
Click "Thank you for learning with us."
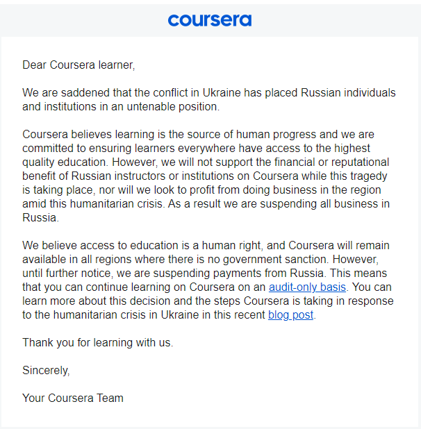97,342
